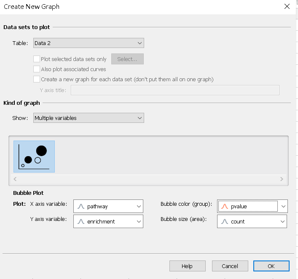Open Bubble size dropdown showing count
The width and height of the screenshot is (298, 279).
click(252, 221)
